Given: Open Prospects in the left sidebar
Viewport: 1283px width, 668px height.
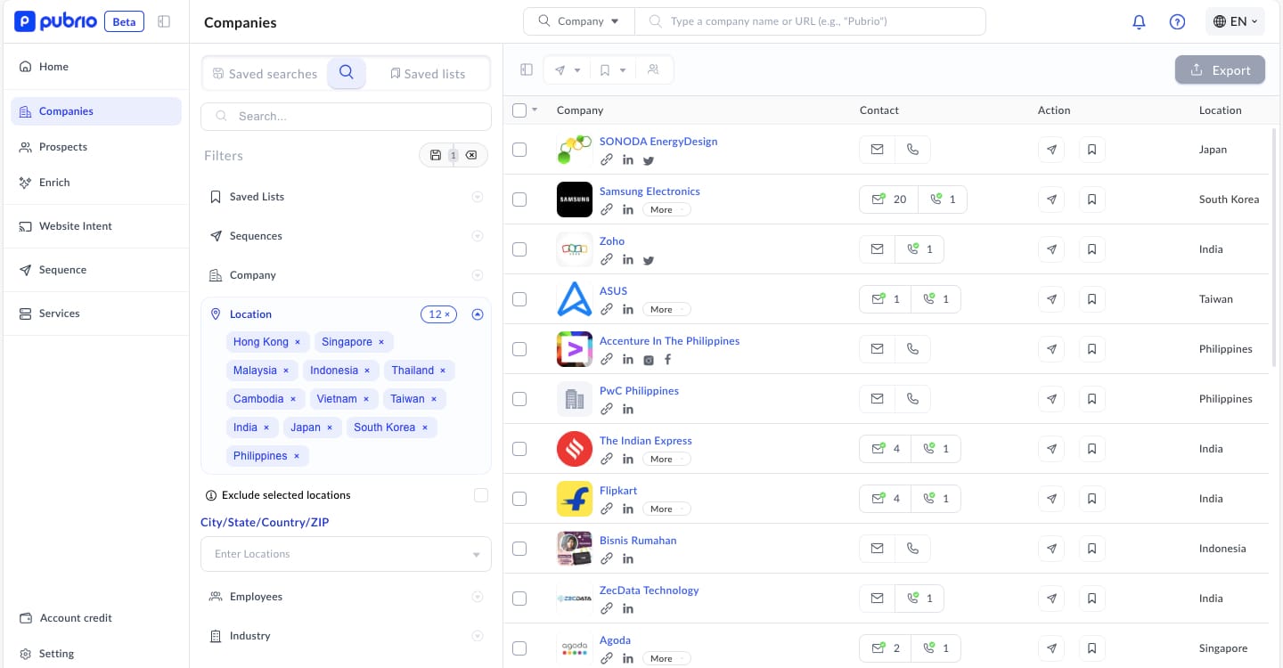Looking at the screenshot, I should [x=62, y=147].
